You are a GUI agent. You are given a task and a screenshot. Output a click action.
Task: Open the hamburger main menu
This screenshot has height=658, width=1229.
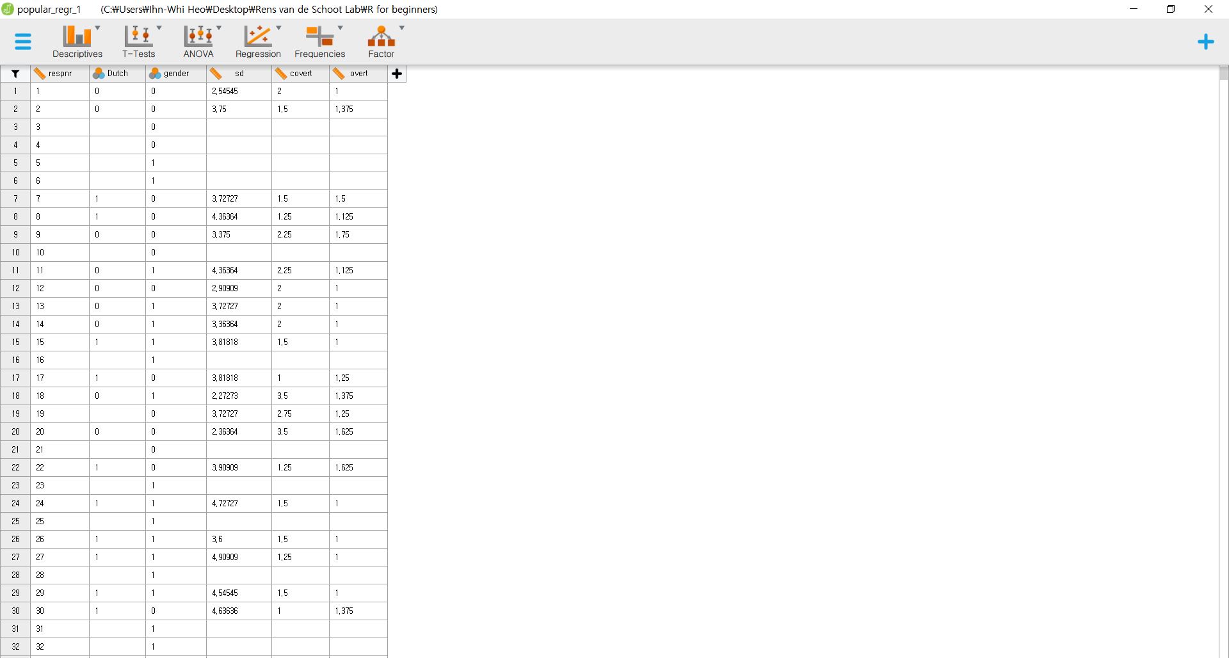23,42
